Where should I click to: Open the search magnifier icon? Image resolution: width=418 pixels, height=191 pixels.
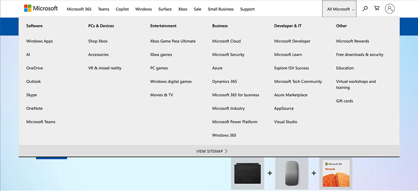click(x=365, y=9)
